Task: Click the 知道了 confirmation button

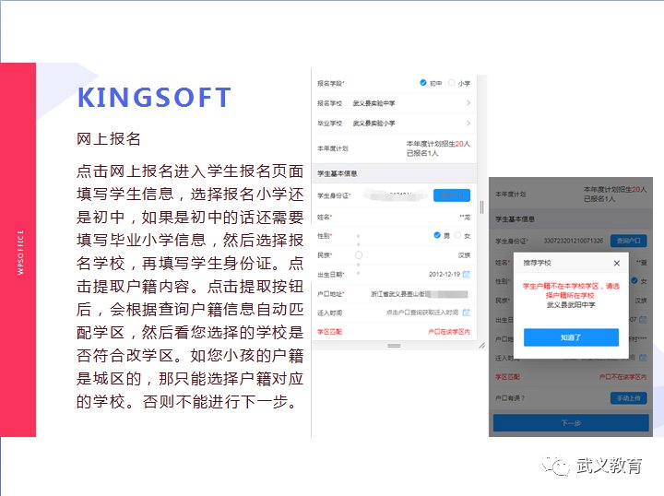Action: pos(571,337)
